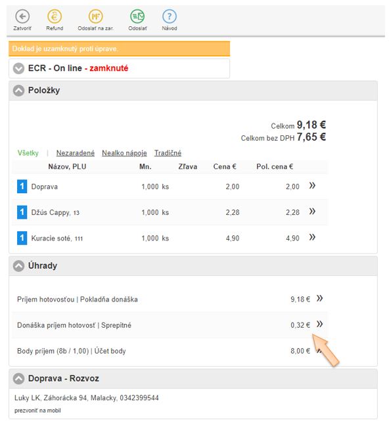
Task: Open details arrow for Džús Cappy item
Action: point(312,212)
